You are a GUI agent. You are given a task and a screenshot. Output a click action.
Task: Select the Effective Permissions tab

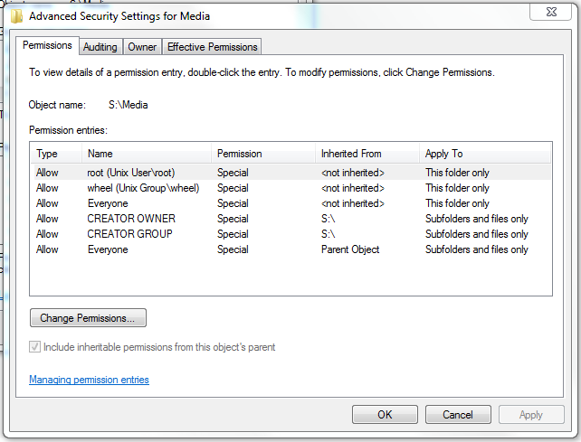(213, 47)
